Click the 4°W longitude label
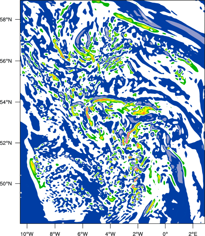 (x=110, y=234)
